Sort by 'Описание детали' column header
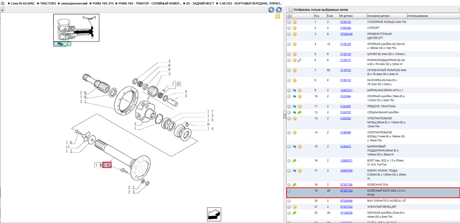The height and width of the screenshot is (223, 460). tap(387, 16)
